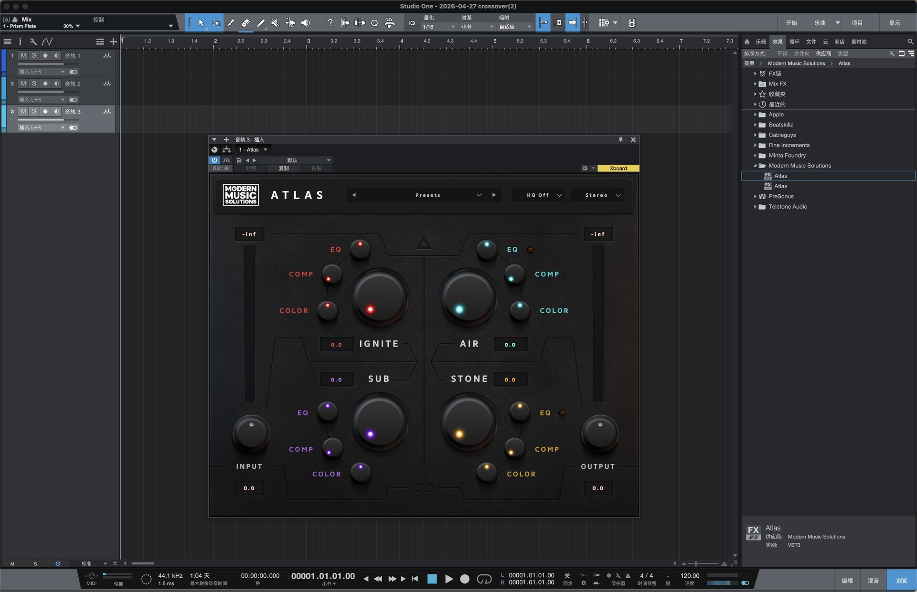The height and width of the screenshot is (592, 917).
Task: Click the 120.00 tempo value
Action: (690, 575)
